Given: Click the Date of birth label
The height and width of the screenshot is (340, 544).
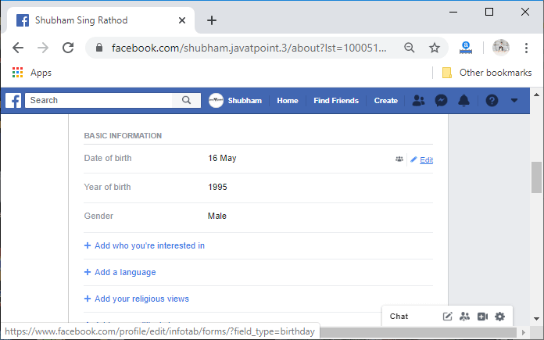Looking at the screenshot, I should [108, 158].
